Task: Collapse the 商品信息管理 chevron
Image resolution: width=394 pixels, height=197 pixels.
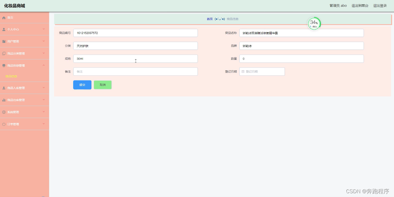Action: [44, 65]
